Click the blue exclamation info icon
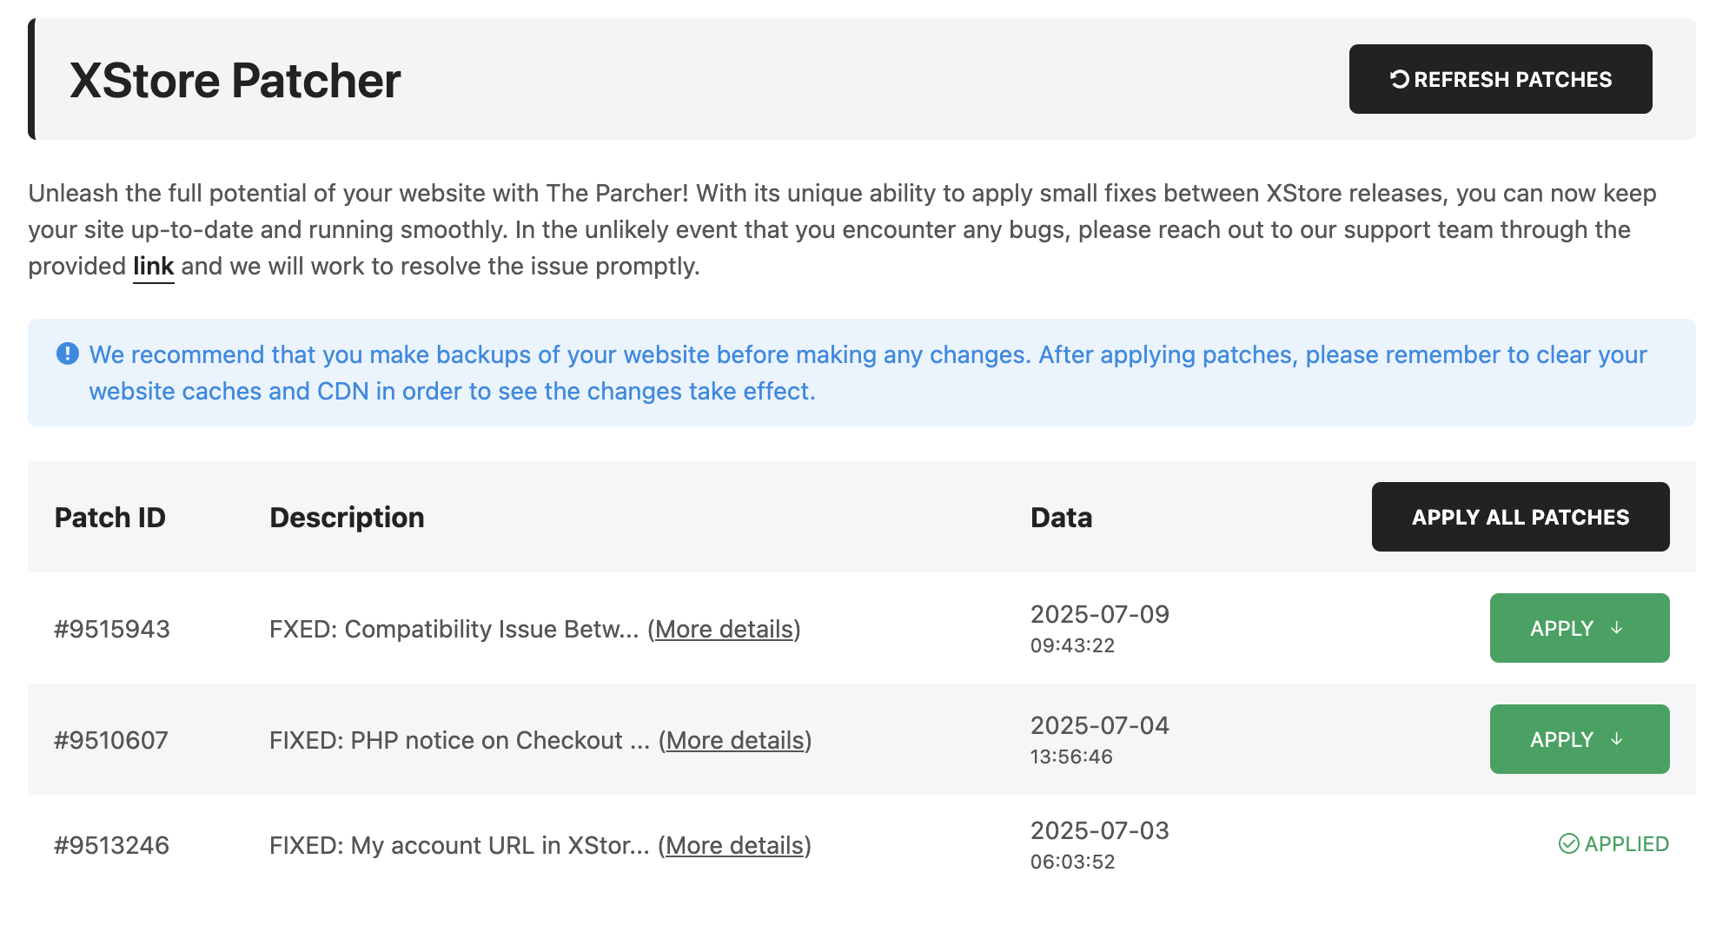The width and height of the screenshot is (1736, 945). (x=68, y=354)
